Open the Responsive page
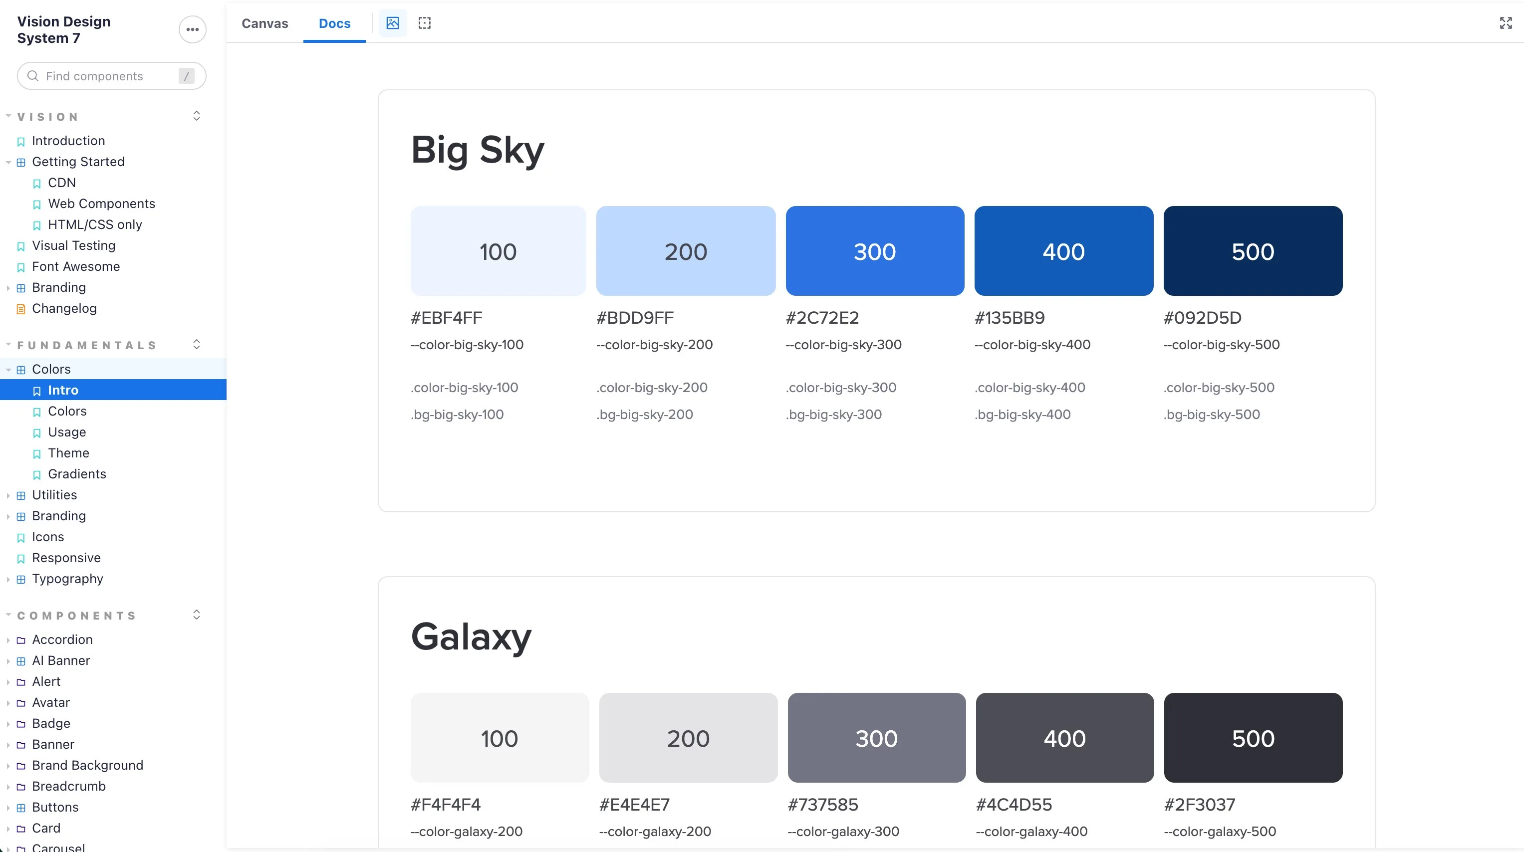Viewport: 1524px width, 852px height. coord(66,558)
